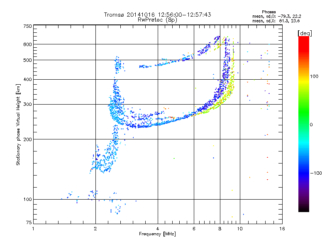Click the x-axis tick label '10'
The height and width of the screenshot is (249, 332).
point(240,229)
